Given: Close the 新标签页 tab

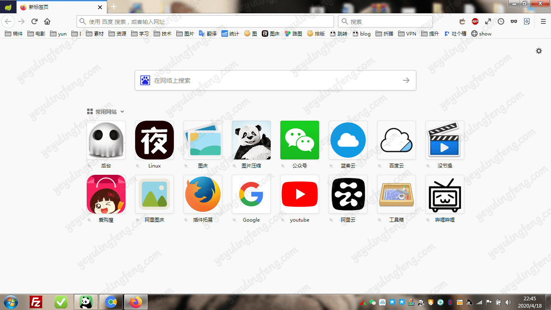Looking at the screenshot, I should pos(100,7).
